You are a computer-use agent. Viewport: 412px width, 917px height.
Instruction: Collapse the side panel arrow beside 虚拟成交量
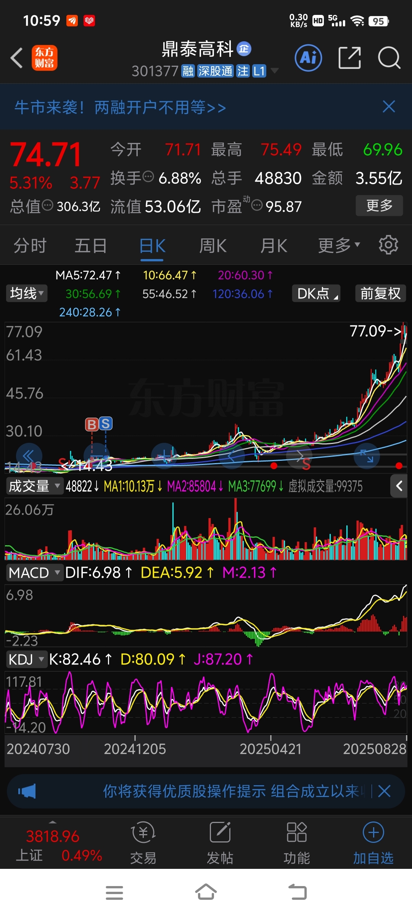click(399, 486)
